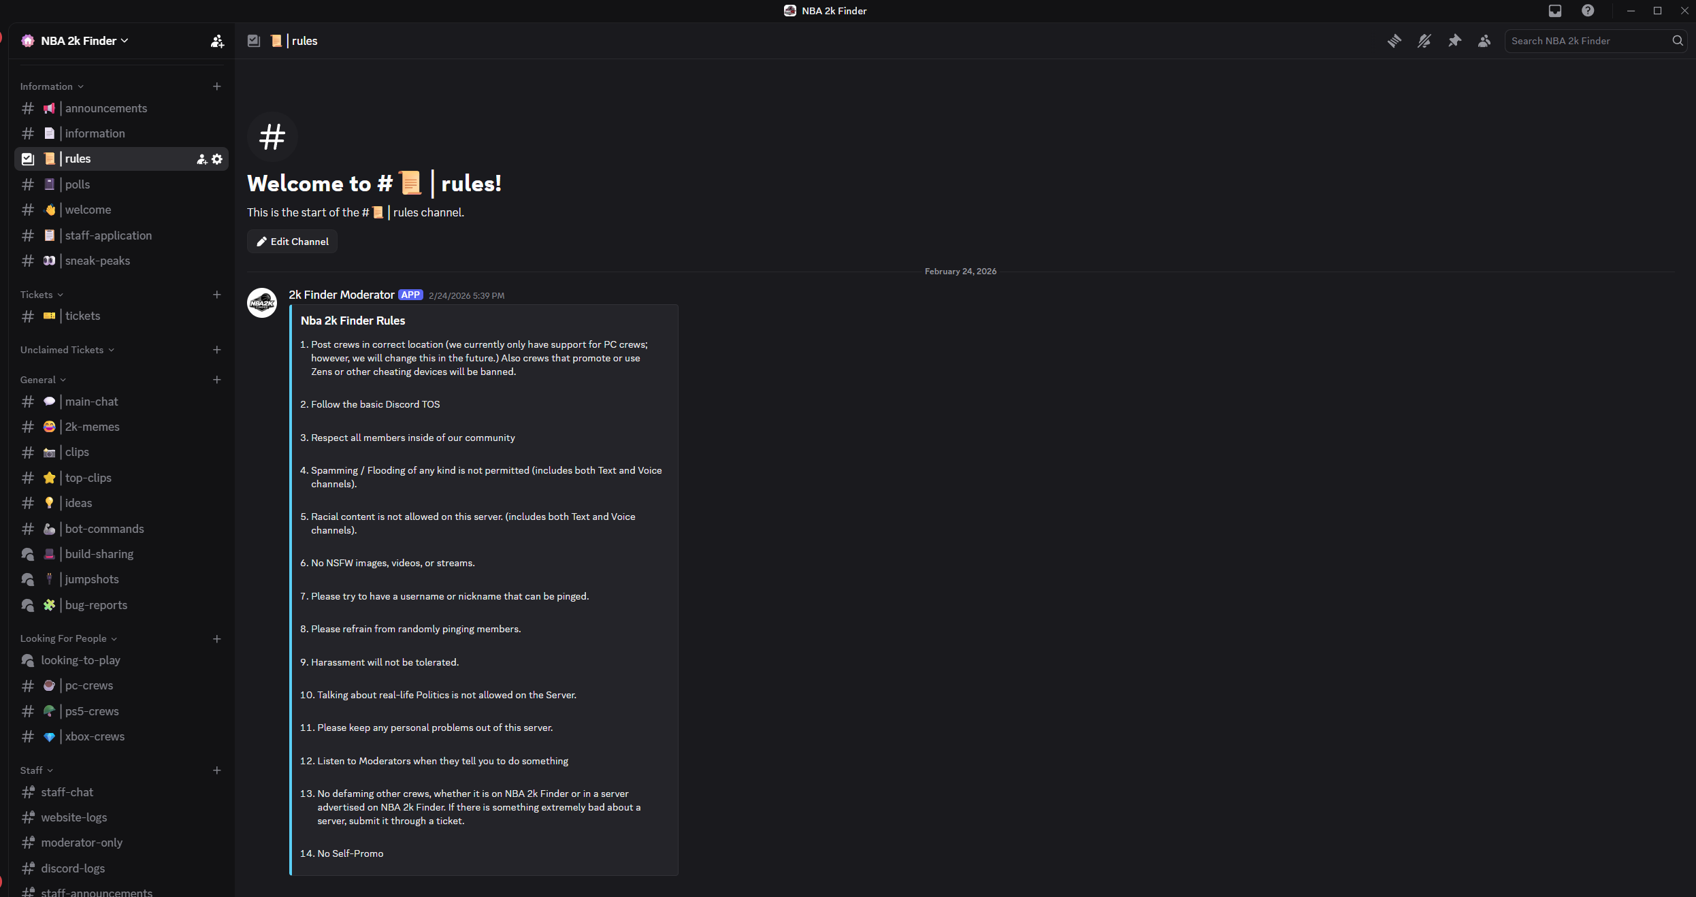Viewport: 1696px width, 897px height.
Task: Show the member list icon
Action: [1484, 41]
